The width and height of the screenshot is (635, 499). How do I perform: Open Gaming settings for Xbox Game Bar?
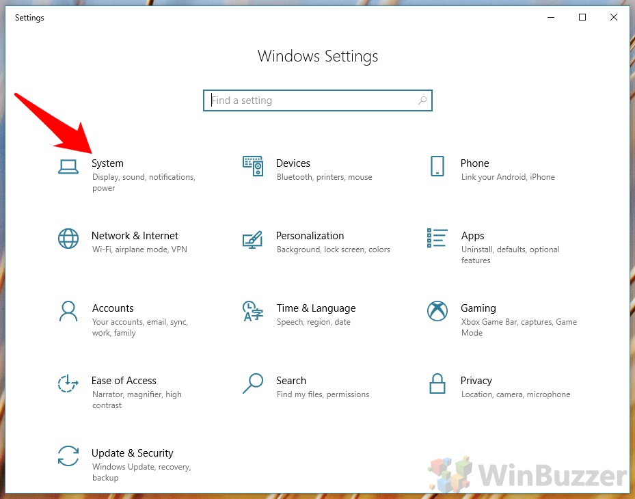pyautogui.click(x=478, y=308)
